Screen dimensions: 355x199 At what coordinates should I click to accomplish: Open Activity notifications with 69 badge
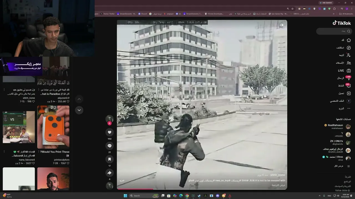click(348, 86)
